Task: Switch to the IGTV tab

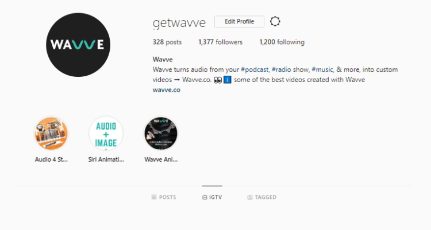Action: (x=212, y=197)
